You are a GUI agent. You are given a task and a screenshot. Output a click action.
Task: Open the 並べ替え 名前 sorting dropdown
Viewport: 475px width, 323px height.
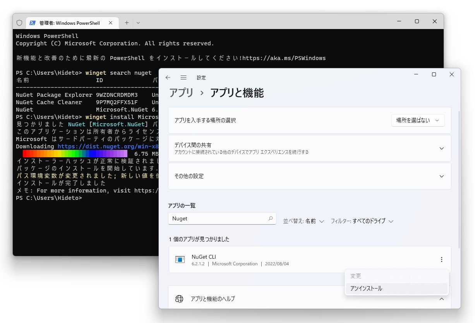point(303,221)
